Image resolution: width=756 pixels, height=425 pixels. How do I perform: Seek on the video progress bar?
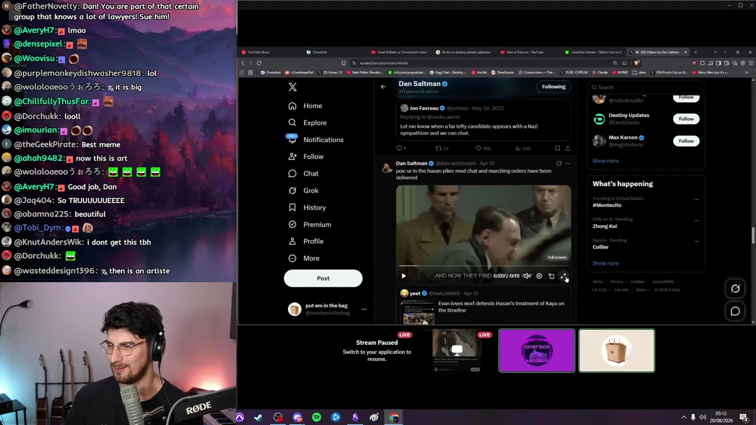click(x=483, y=267)
